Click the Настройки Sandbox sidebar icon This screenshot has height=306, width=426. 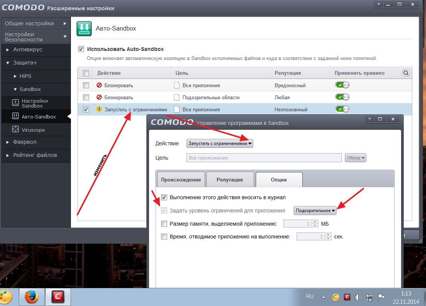coord(15,103)
